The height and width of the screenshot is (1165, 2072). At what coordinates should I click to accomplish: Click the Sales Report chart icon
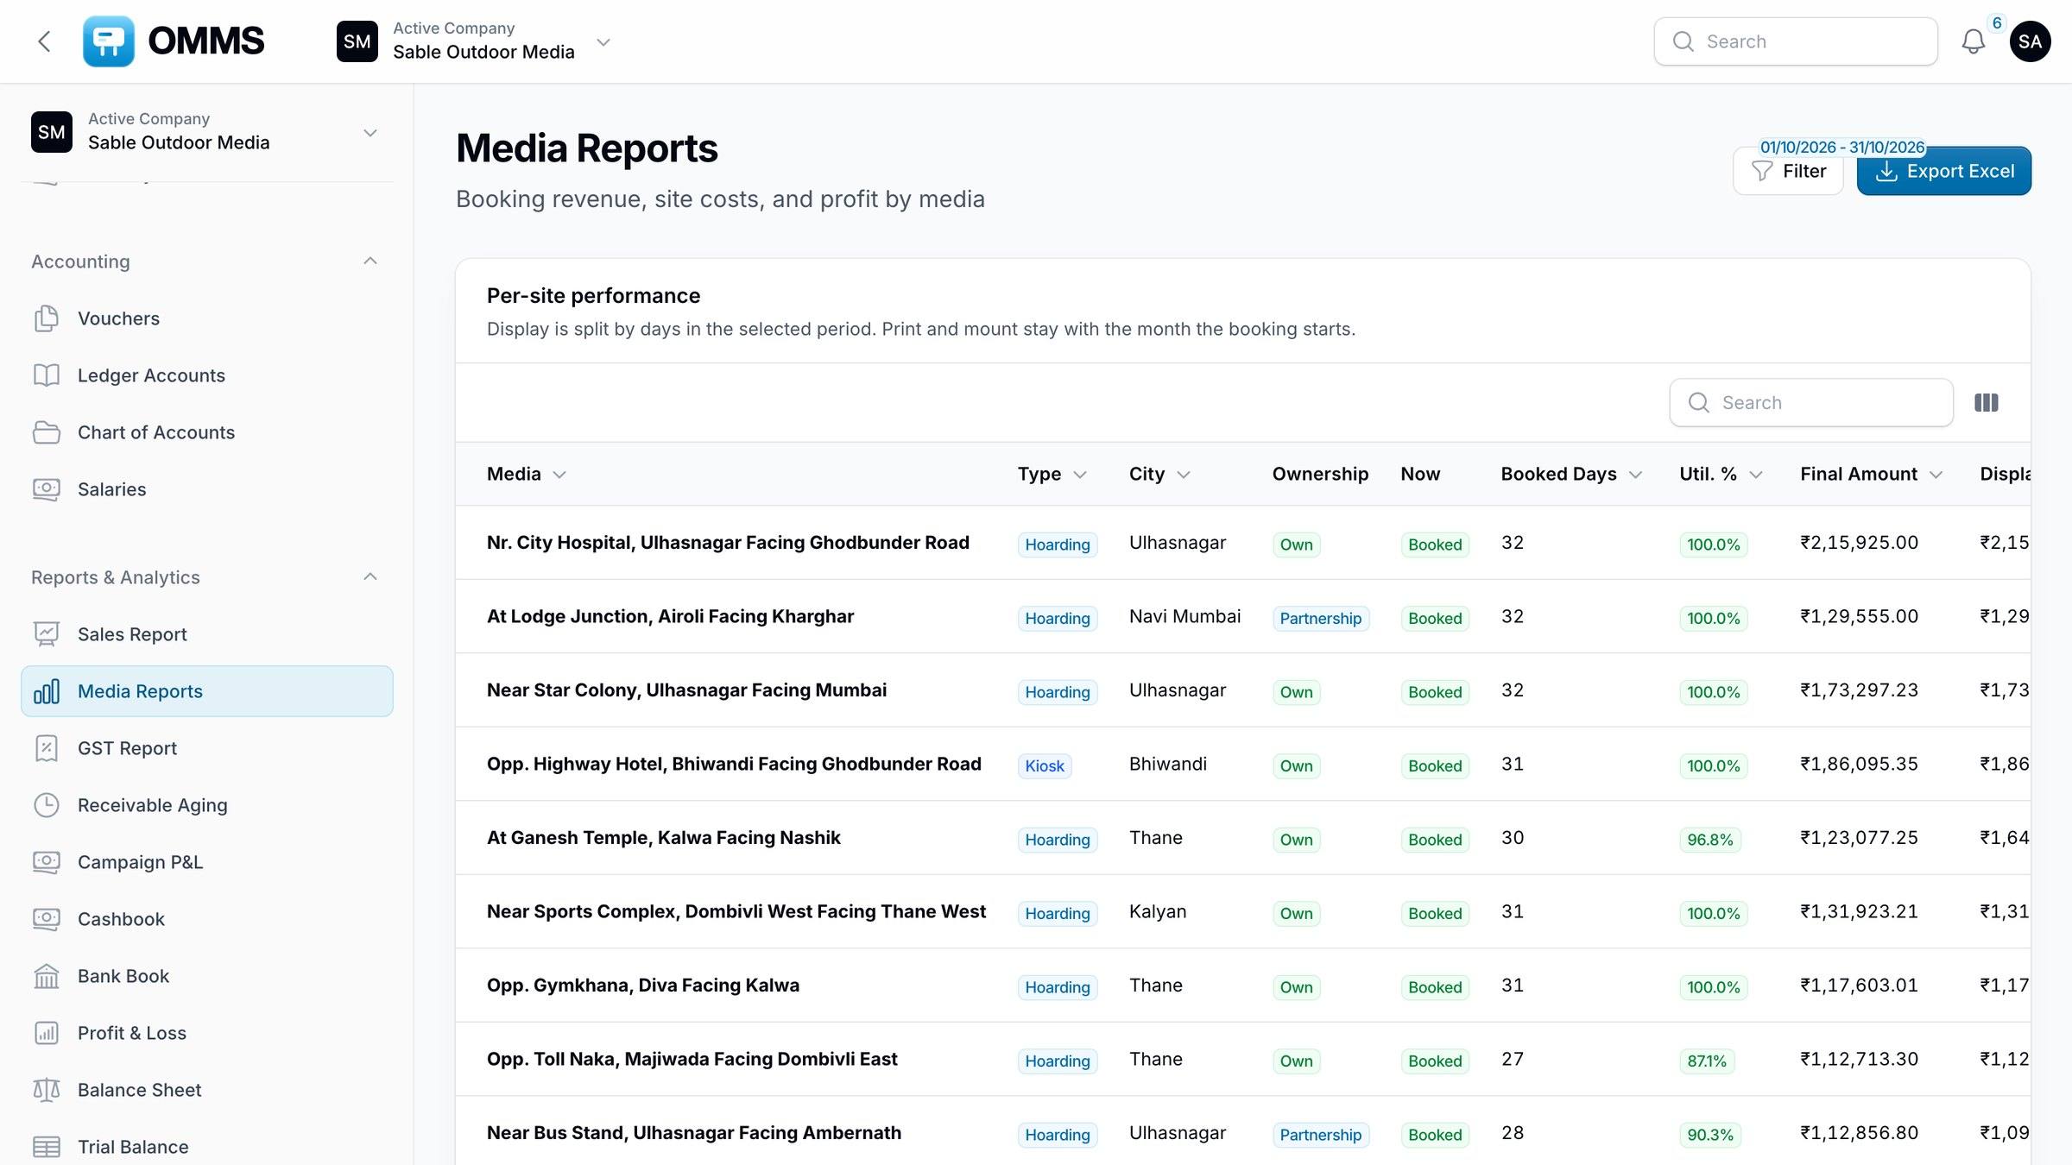click(x=47, y=634)
